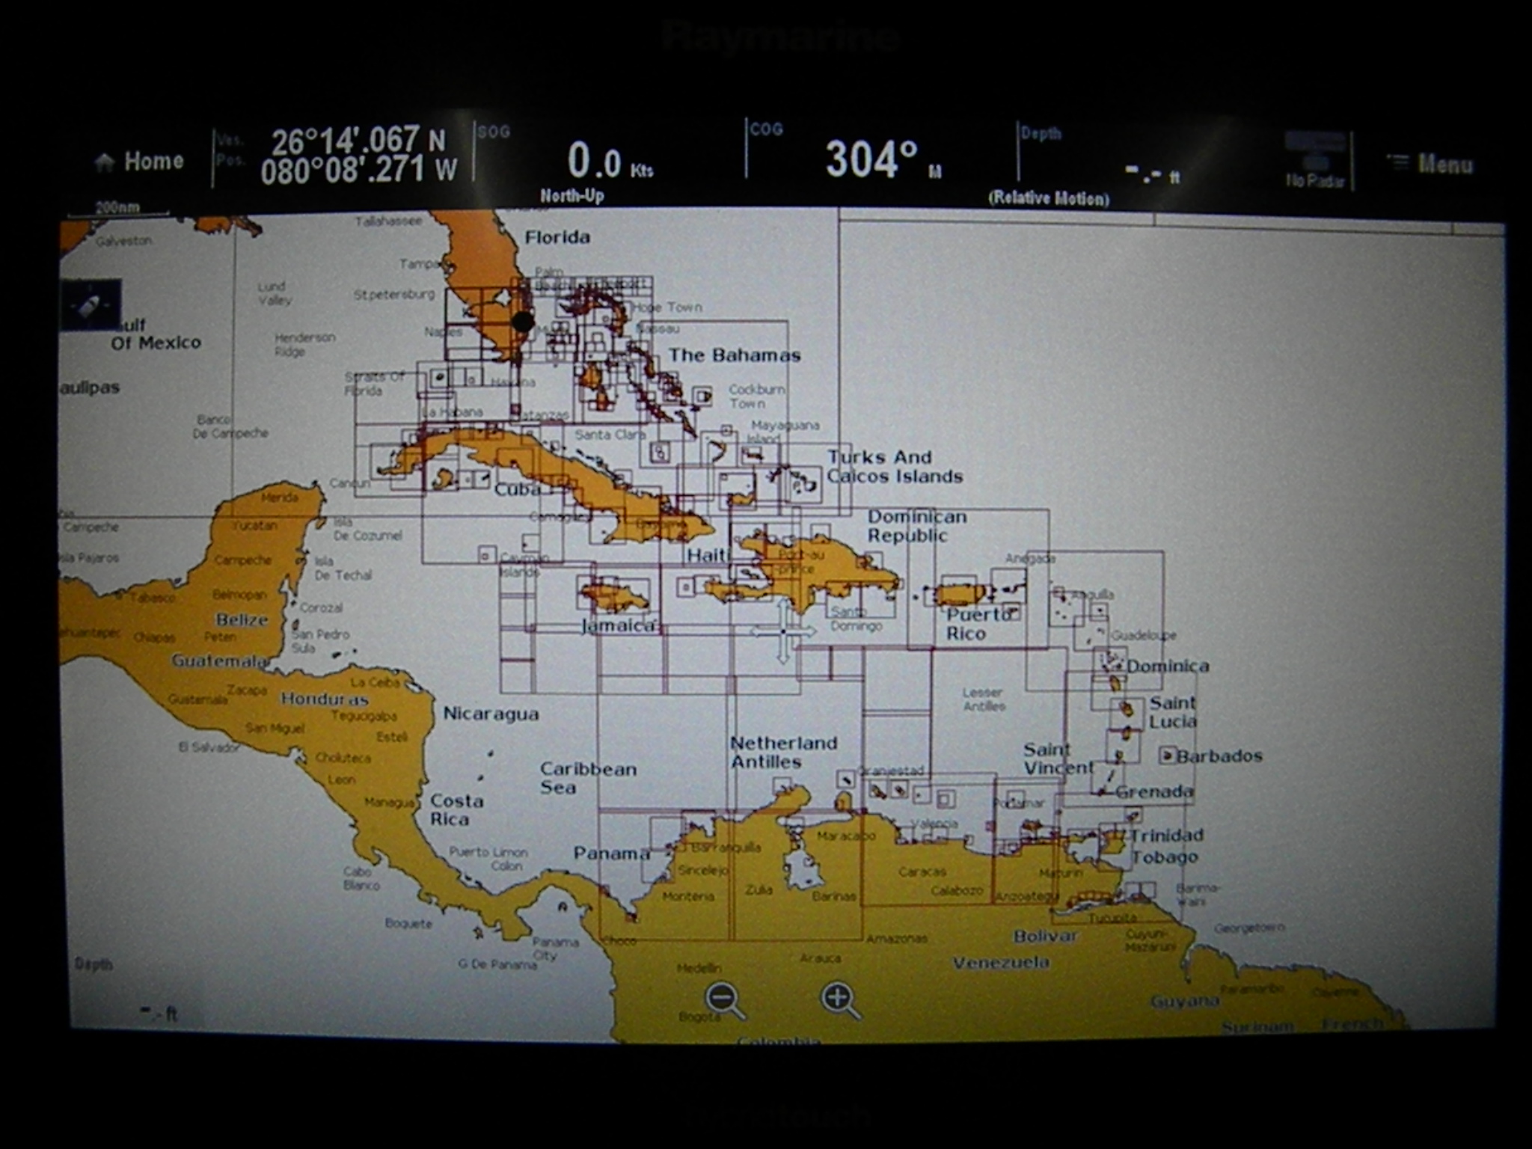Tap the Bolivar label
Viewport: 1532px width, 1149px height.
coord(1045,937)
